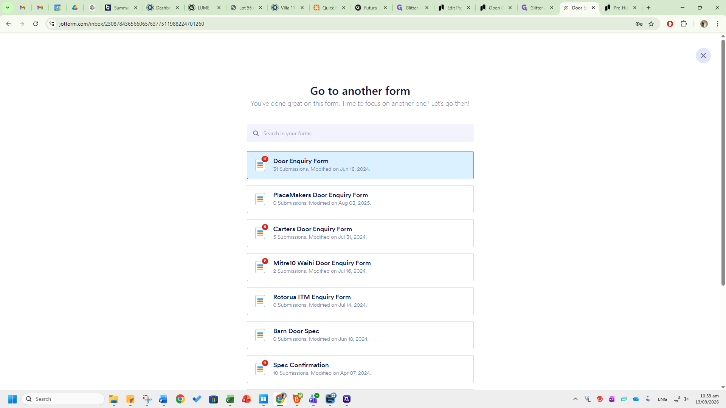Go to Mitre10 Waihi Door Enquiry Form
Image resolution: width=726 pixels, height=408 pixels.
360,267
